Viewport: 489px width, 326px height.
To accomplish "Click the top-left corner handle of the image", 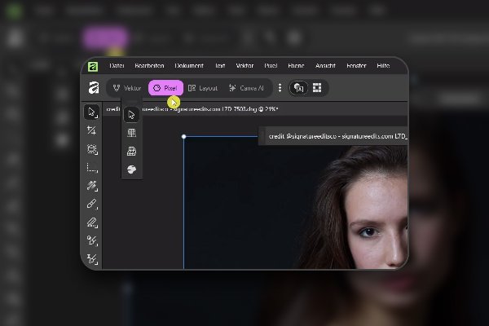I will tap(183, 136).
